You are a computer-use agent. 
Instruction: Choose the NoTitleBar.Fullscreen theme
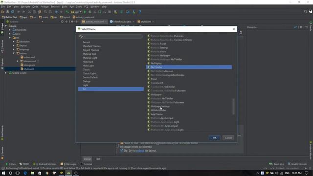click(162, 71)
